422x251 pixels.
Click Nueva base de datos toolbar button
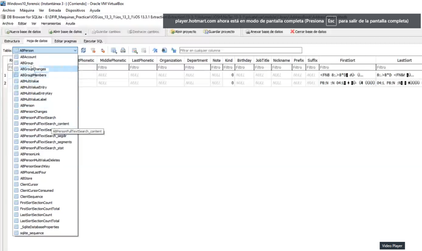click(x=23, y=32)
